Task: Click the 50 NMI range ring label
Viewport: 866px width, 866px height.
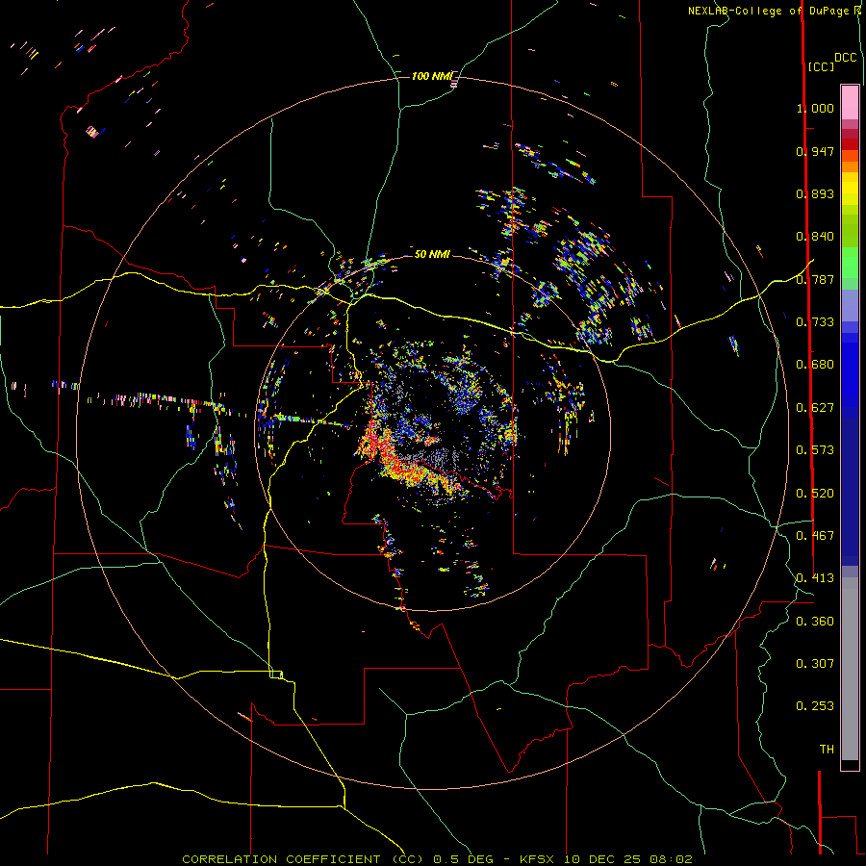Action: click(432, 254)
